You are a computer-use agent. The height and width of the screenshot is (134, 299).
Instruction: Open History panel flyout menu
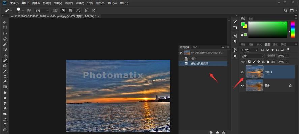click(228, 47)
